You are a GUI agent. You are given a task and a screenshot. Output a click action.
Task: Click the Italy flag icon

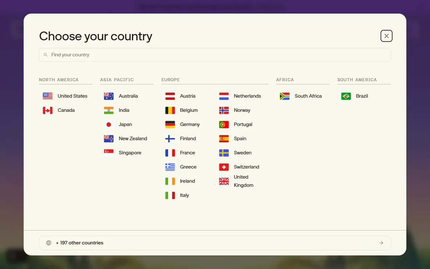coord(170,195)
